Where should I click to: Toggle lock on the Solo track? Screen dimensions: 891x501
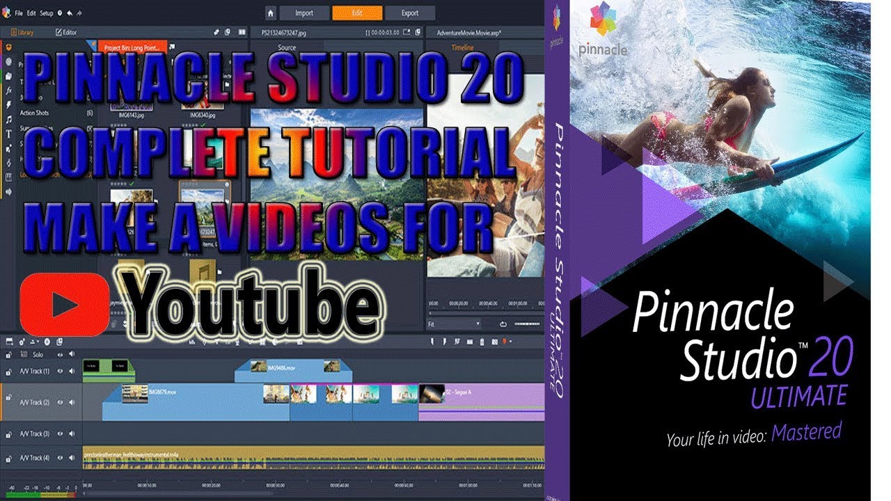pyautogui.click(x=8, y=355)
